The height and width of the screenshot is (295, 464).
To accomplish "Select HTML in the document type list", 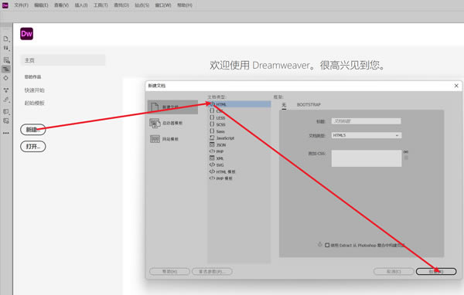I will (240, 104).
